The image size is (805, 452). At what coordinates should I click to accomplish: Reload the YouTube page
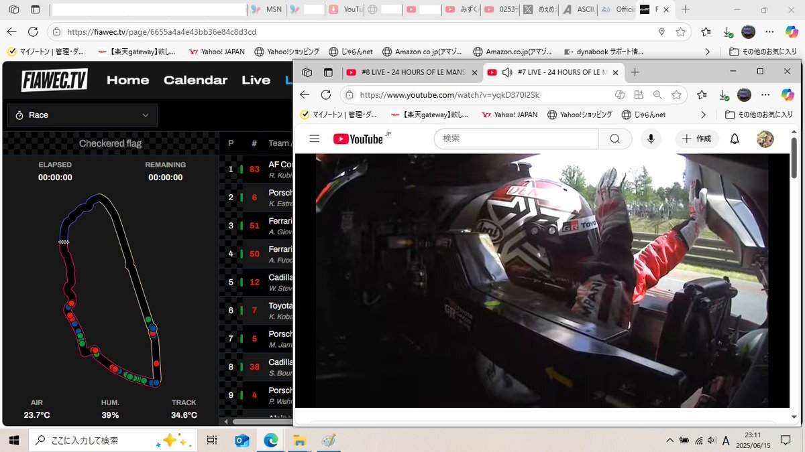(x=326, y=95)
